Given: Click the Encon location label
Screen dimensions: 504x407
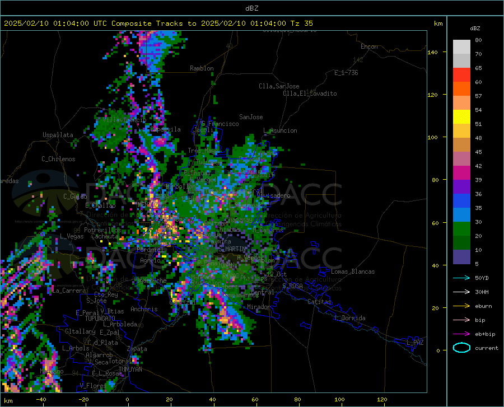Looking at the screenshot, I should pos(369,46).
